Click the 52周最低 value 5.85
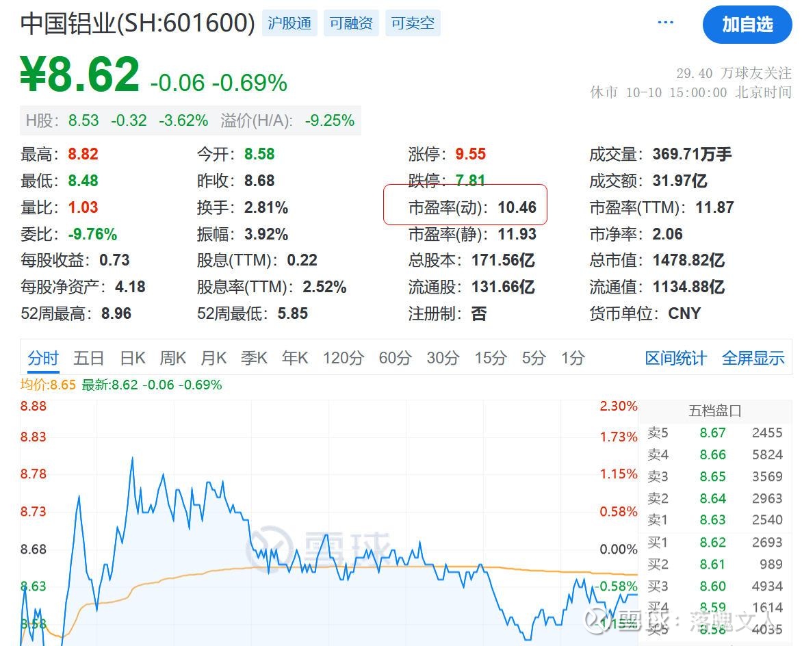The width and height of the screenshot is (802, 646). click(293, 313)
